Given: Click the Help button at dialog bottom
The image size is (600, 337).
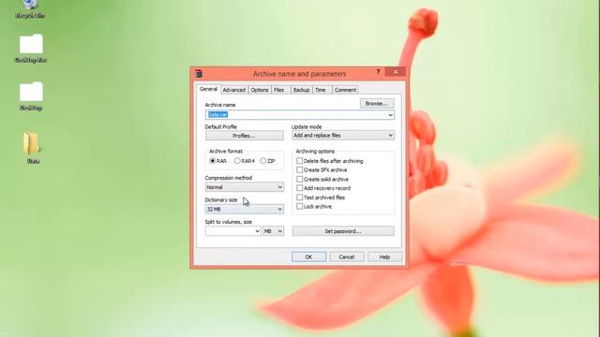Looking at the screenshot, I should pos(384,257).
